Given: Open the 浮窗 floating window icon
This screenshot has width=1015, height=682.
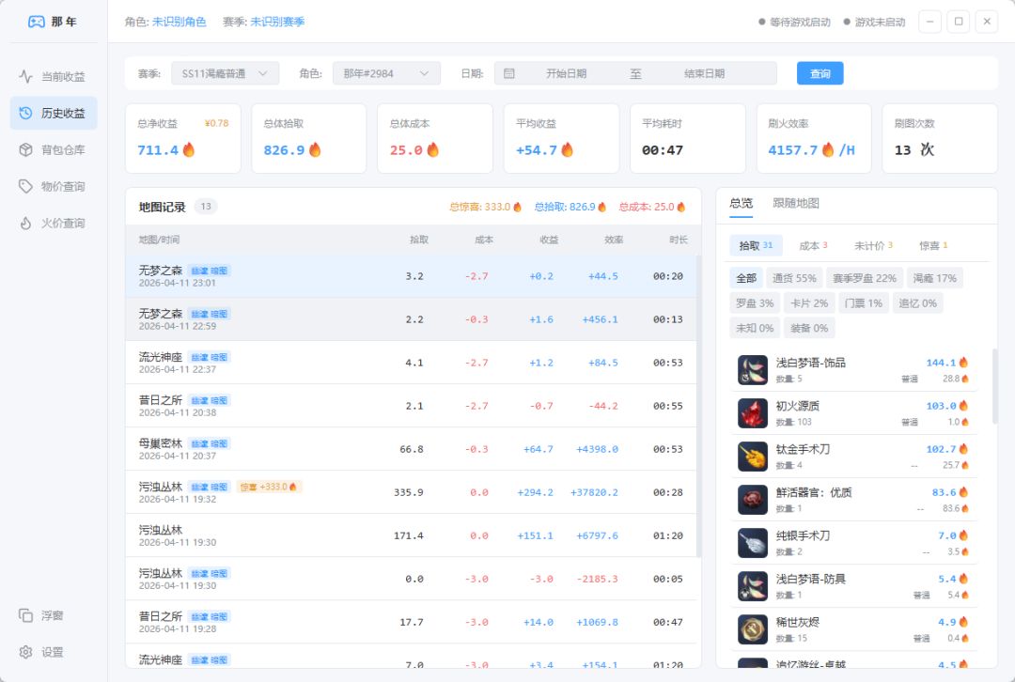Looking at the screenshot, I should (x=25, y=615).
